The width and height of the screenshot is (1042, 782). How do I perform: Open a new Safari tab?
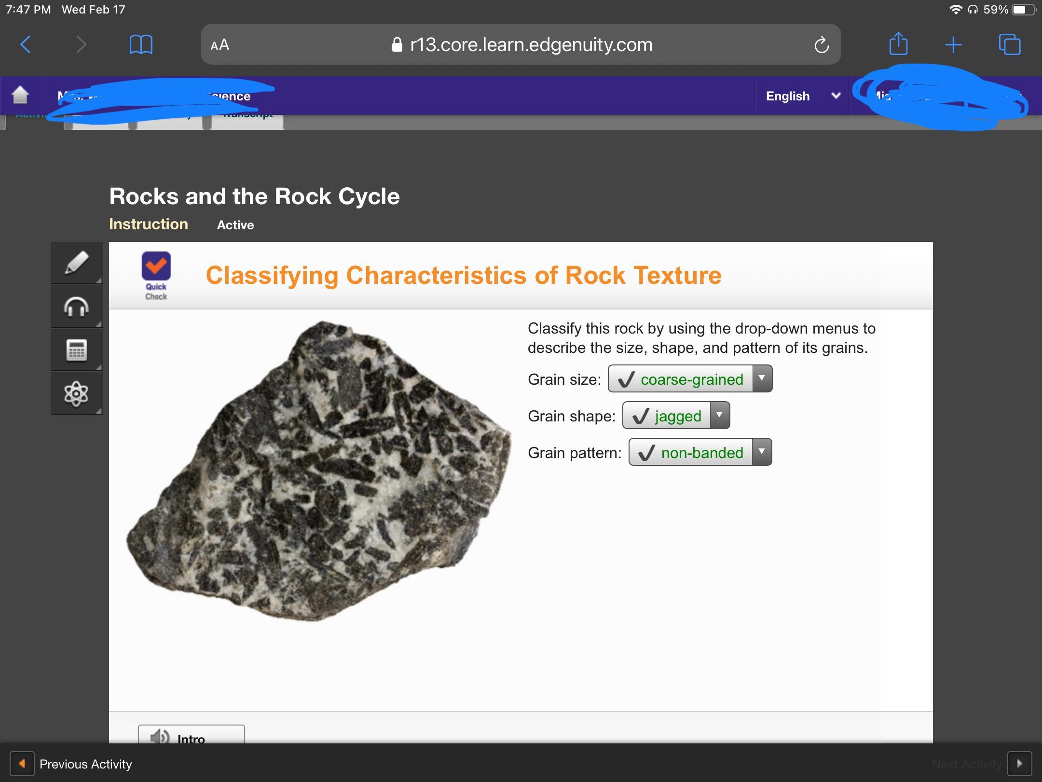coord(953,44)
